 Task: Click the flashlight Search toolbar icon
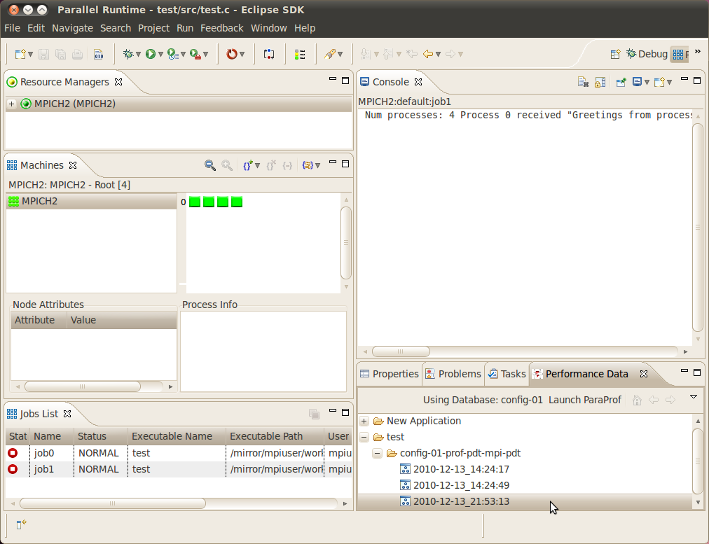click(x=330, y=54)
